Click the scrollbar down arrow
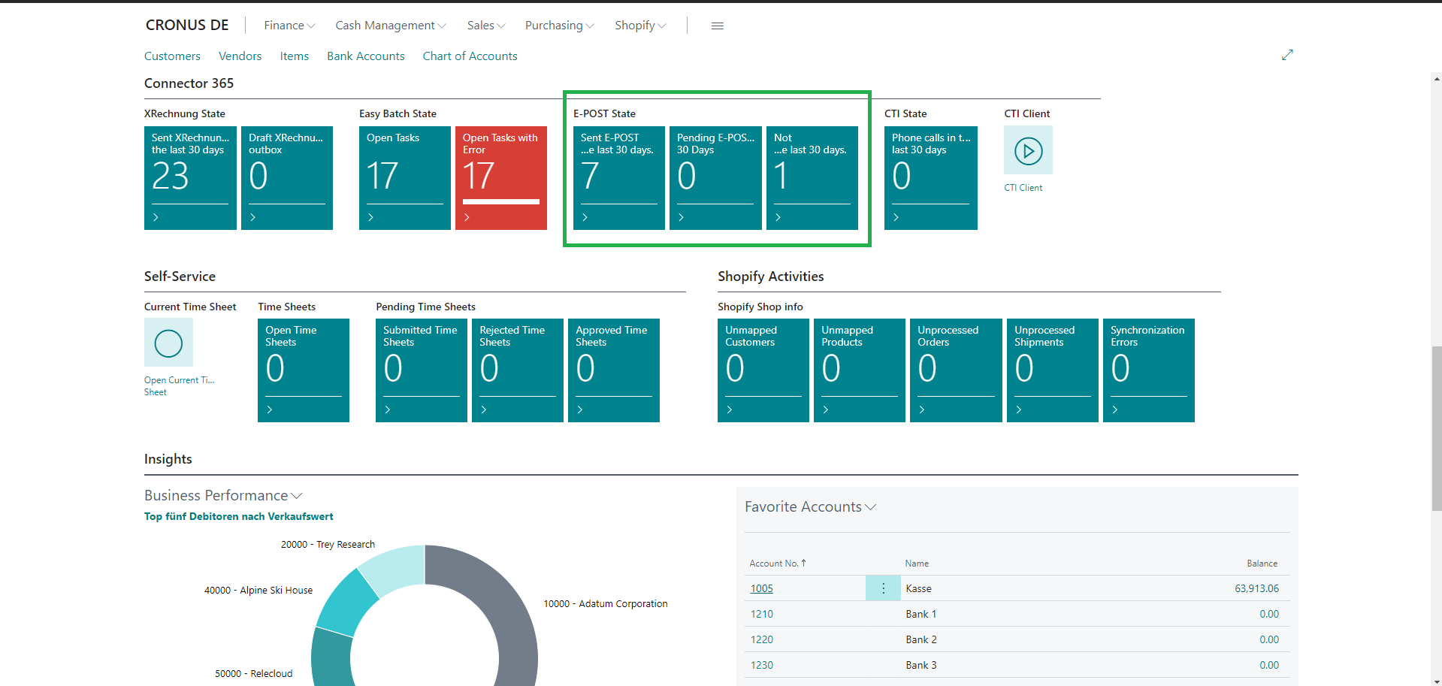Image resolution: width=1442 pixels, height=686 pixels. (1437, 681)
